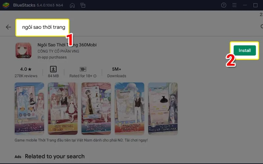
Task: Click the 18+ content rating badge
Action: [83, 69]
